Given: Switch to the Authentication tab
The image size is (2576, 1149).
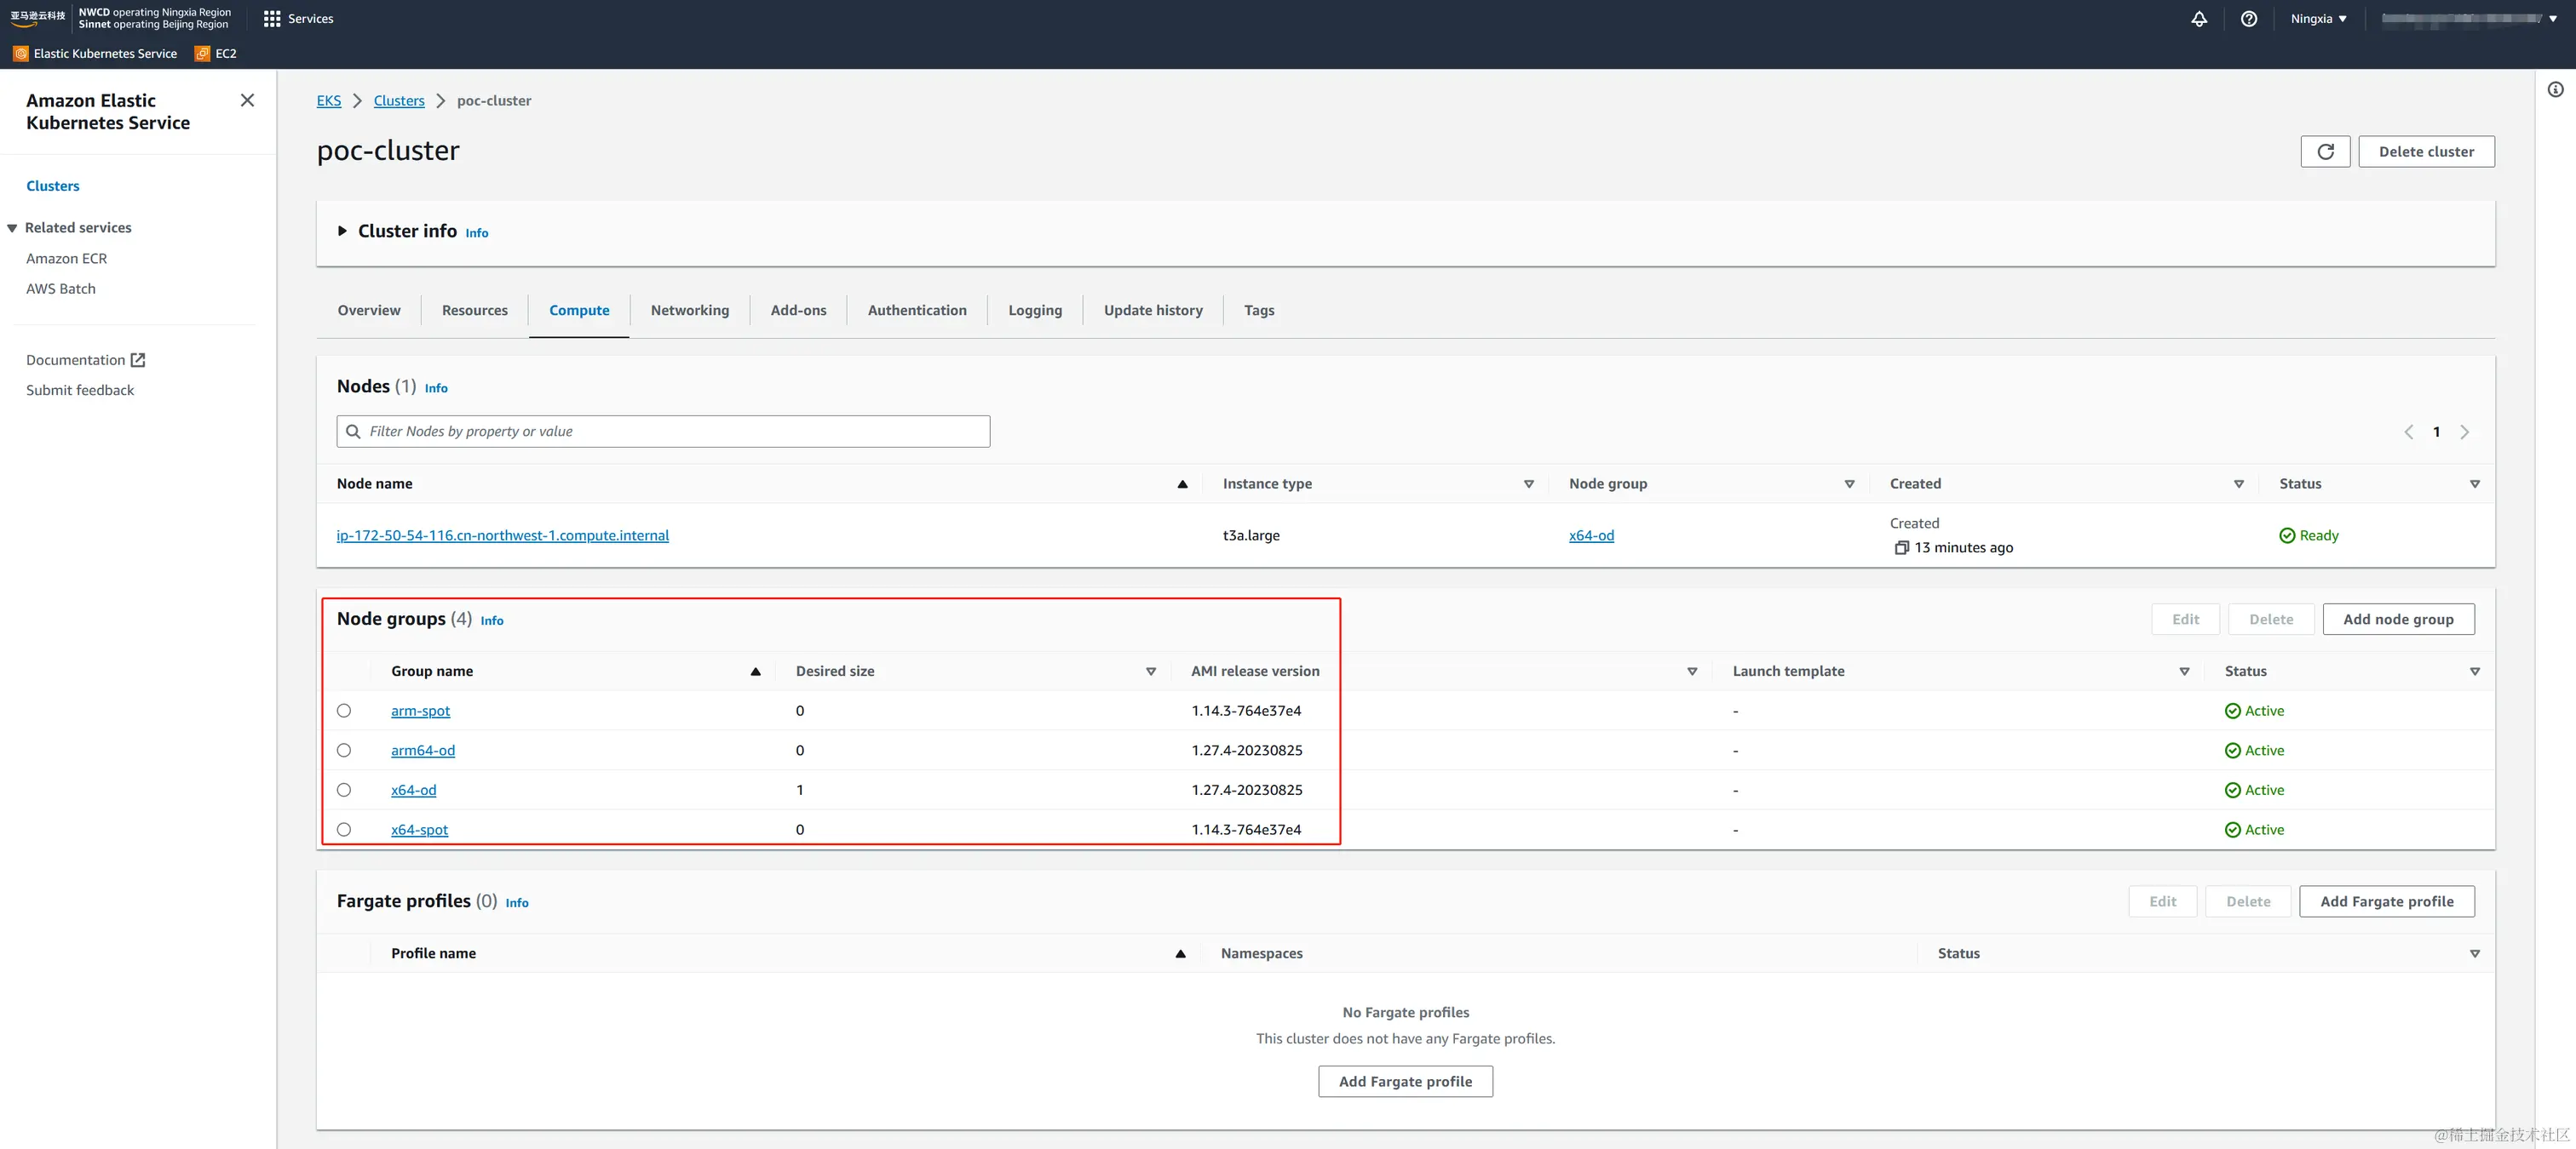Looking at the screenshot, I should 917,311.
